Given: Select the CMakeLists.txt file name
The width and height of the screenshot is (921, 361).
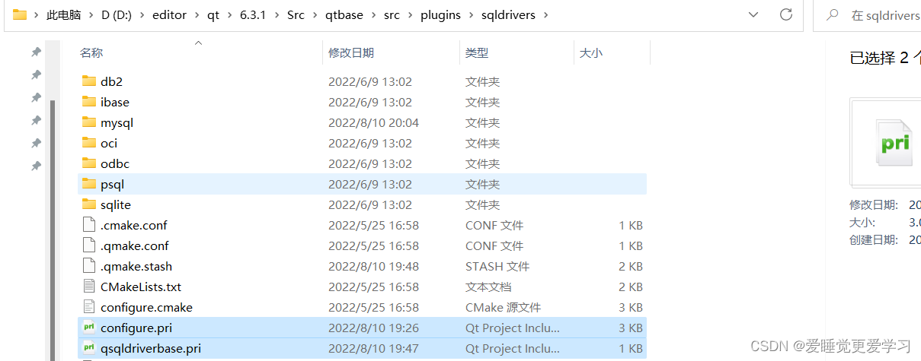Looking at the screenshot, I should (141, 287).
